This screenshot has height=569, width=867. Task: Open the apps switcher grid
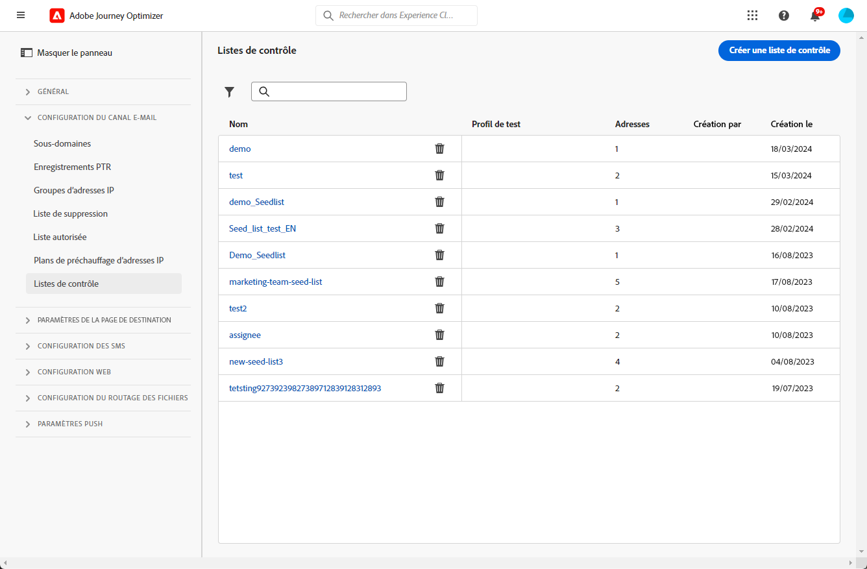(x=753, y=16)
